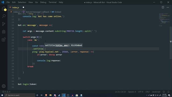Open the Debug view in the activity bar

4,32
